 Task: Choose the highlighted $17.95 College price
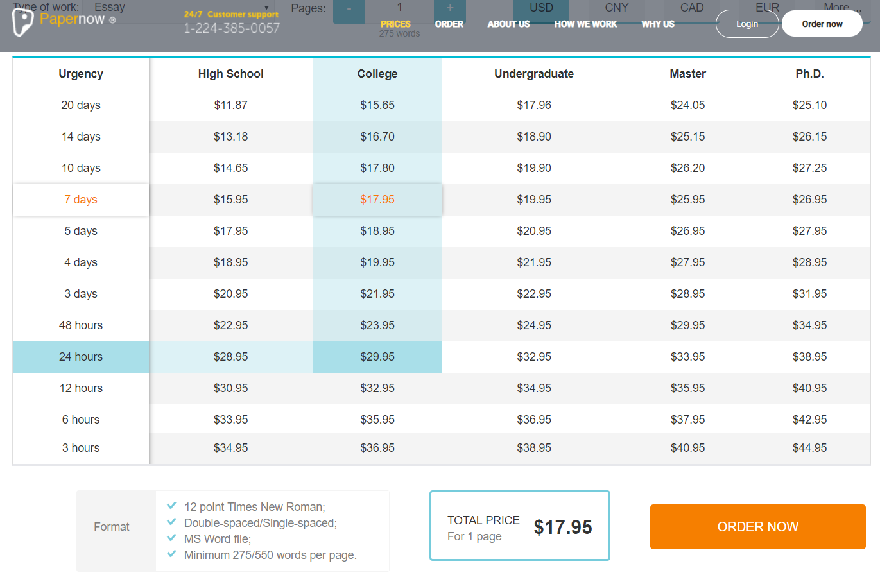(377, 200)
